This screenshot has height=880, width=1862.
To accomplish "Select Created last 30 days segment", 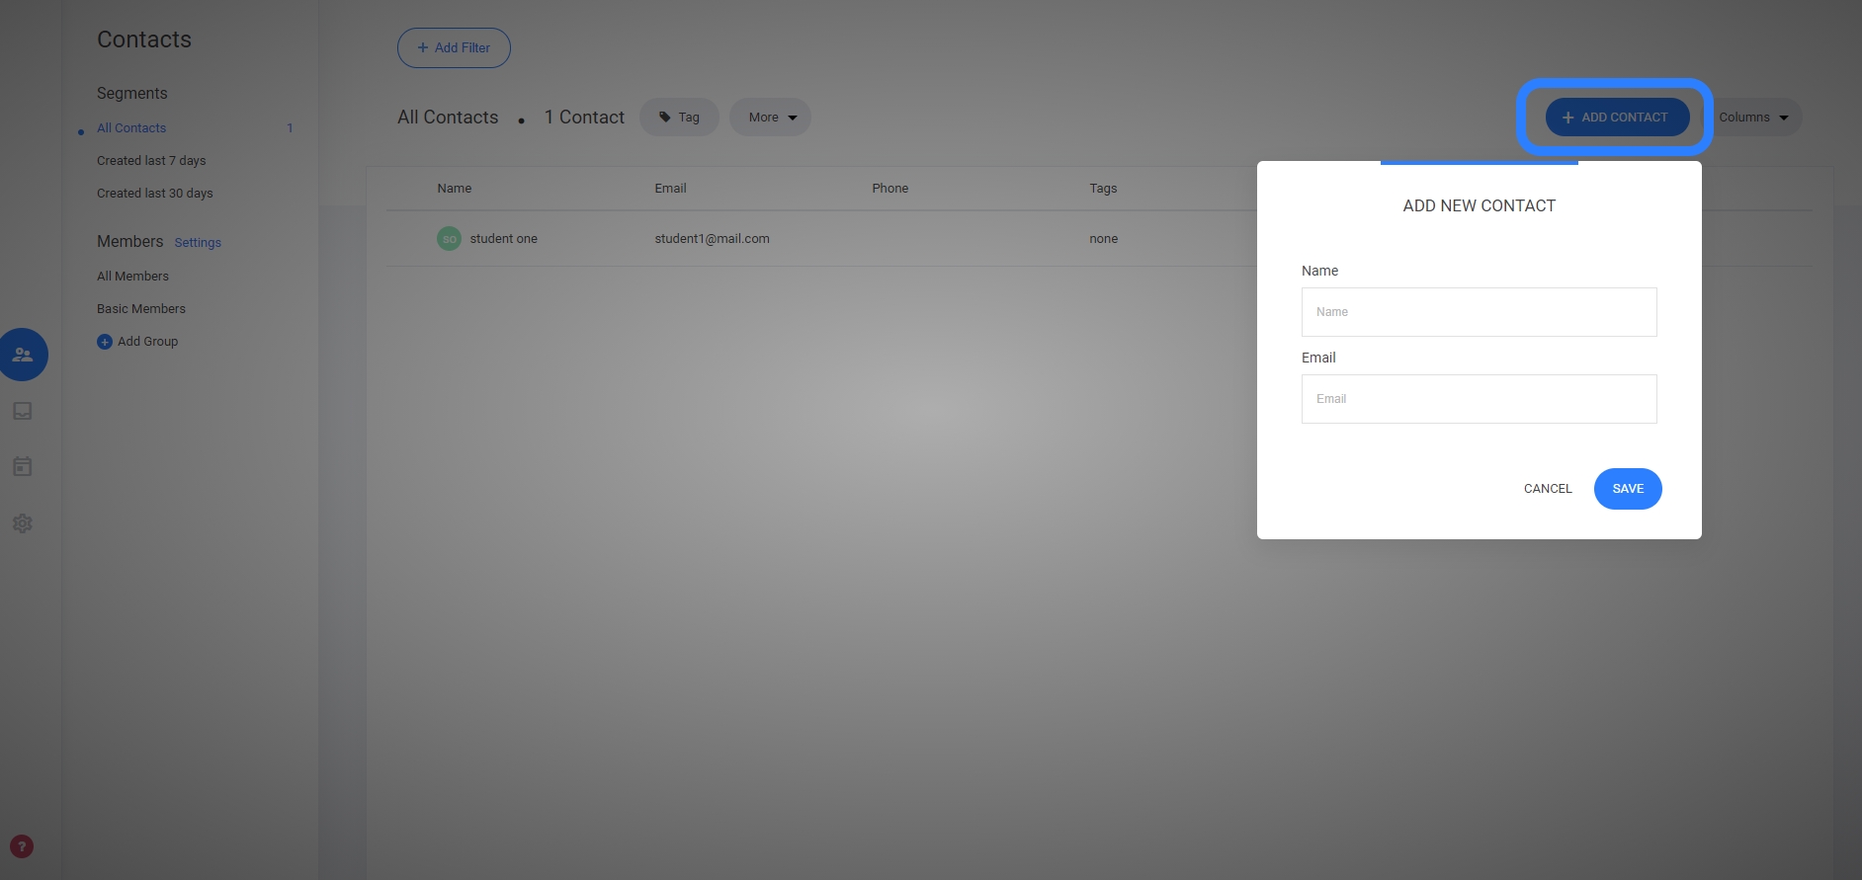I will [155, 194].
